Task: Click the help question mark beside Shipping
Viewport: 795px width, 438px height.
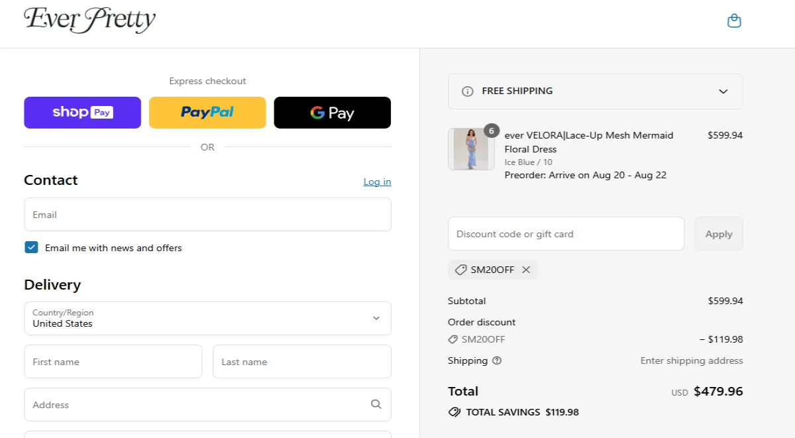Action: 496,360
